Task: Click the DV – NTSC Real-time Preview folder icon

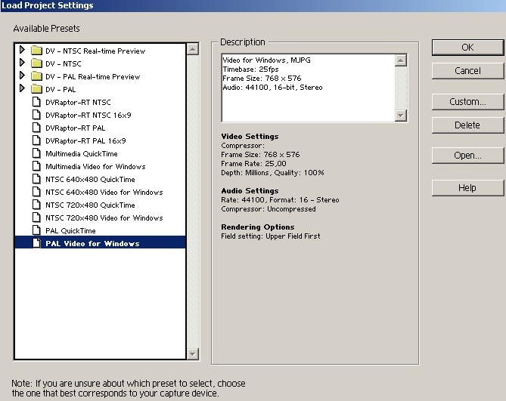Action: click(37, 51)
